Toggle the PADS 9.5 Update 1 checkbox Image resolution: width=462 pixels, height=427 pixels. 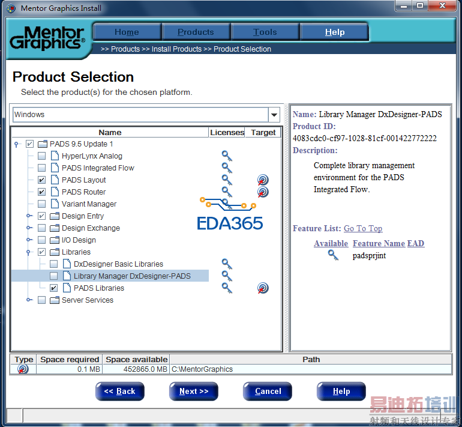coord(30,144)
